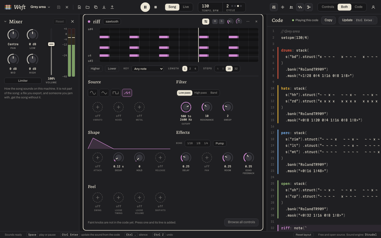Click Update to apply the code
The image size is (381, 238).
[358, 20]
